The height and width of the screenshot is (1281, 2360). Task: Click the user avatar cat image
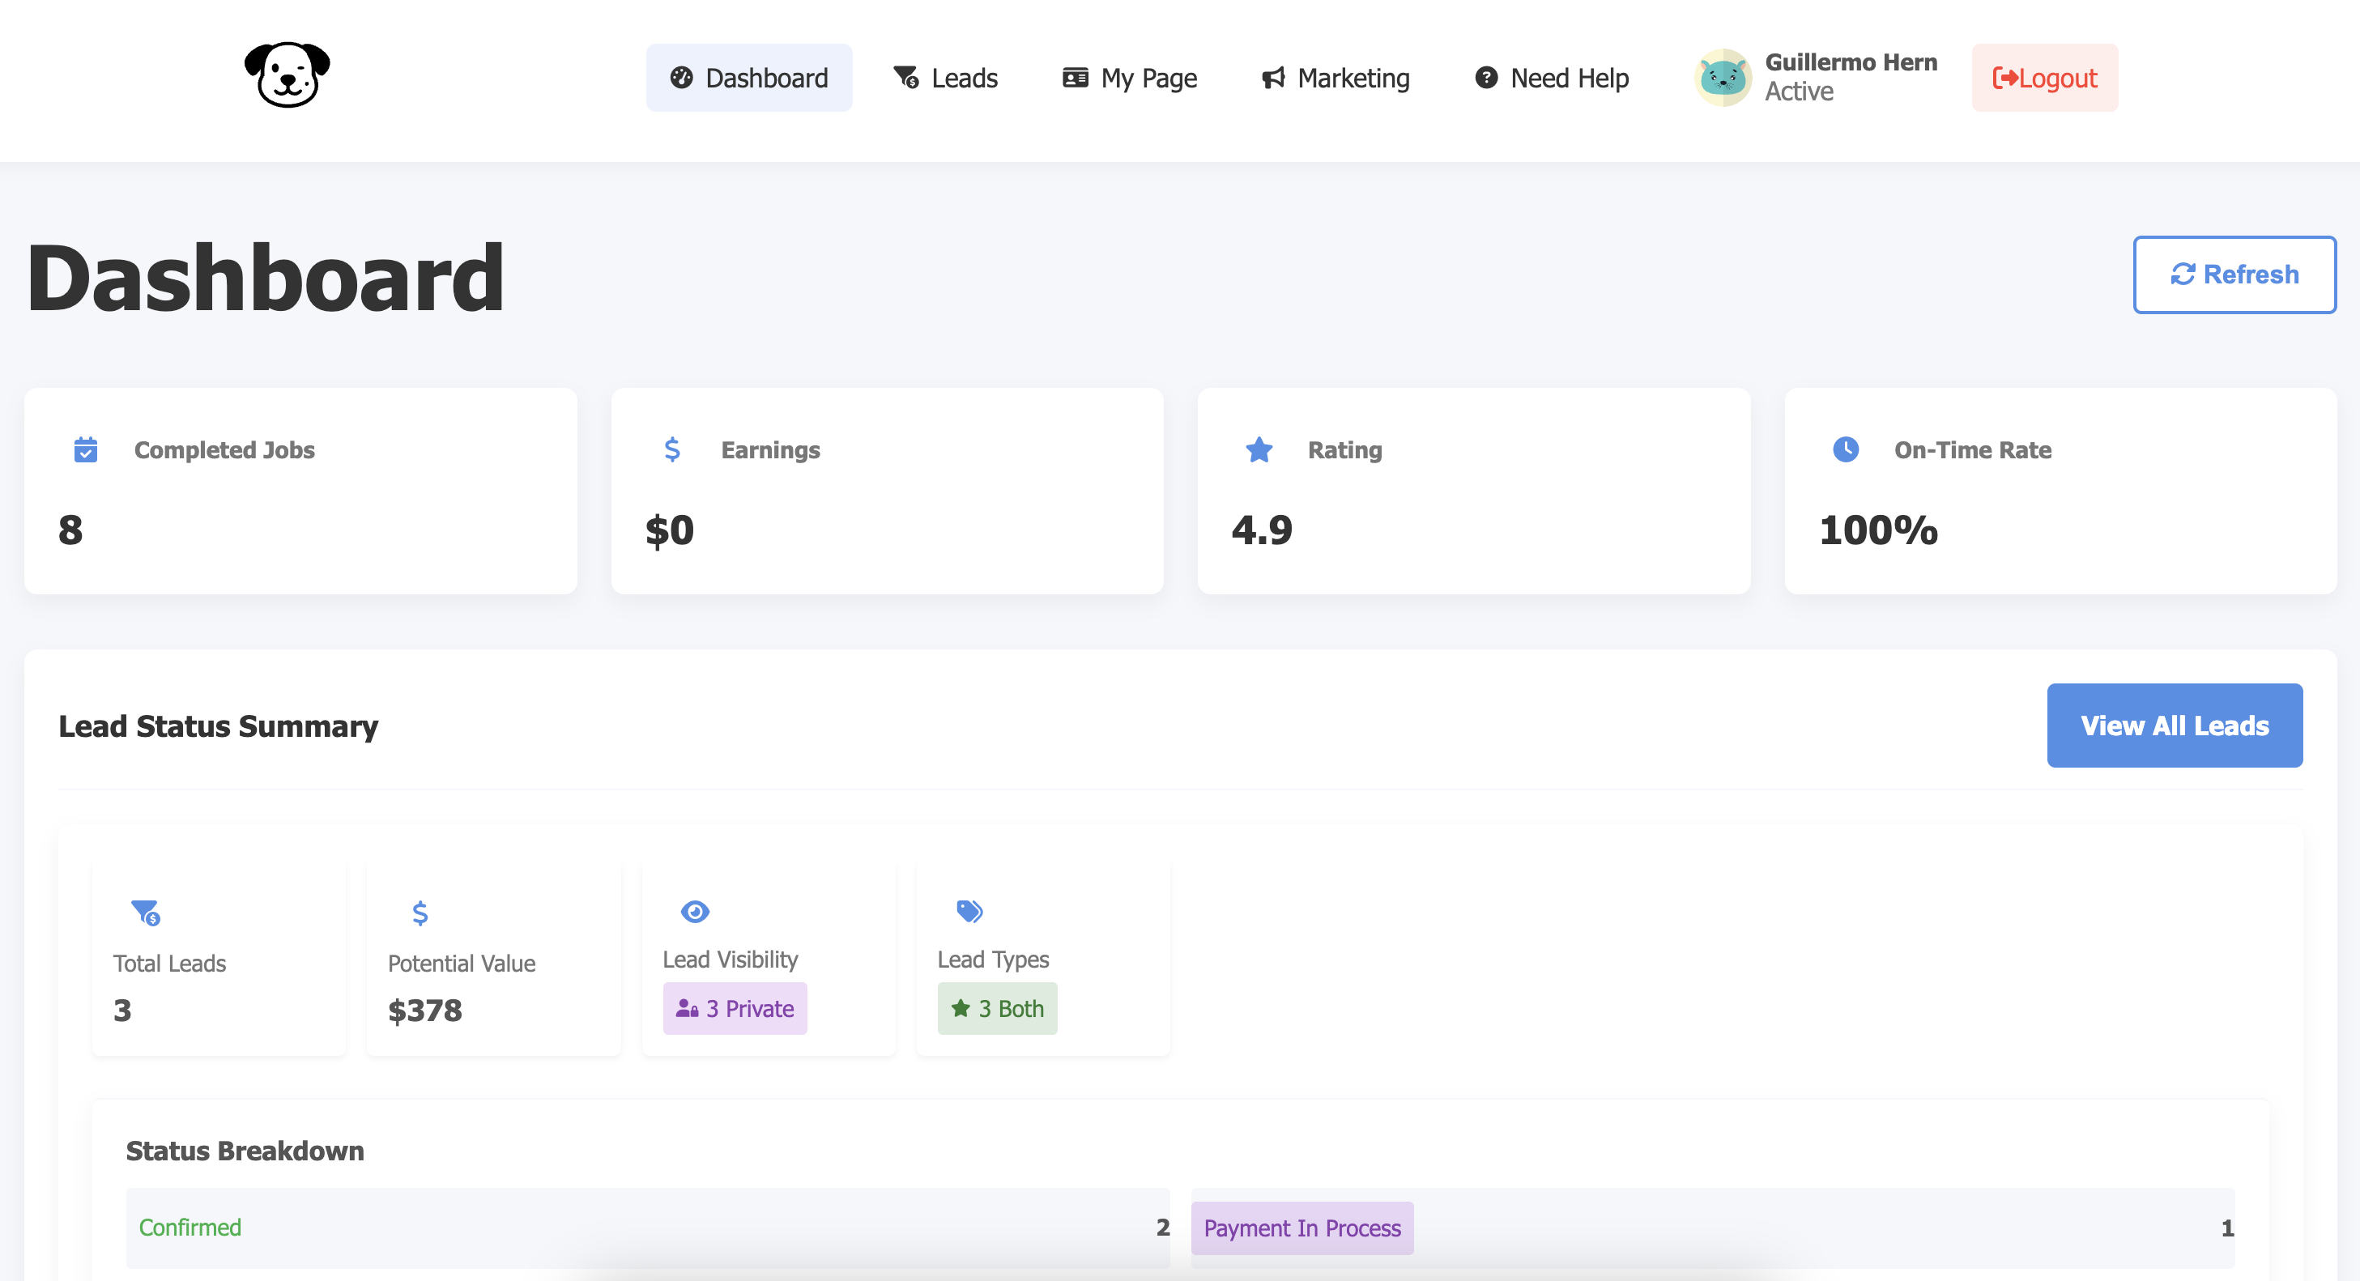tap(1722, 78)
